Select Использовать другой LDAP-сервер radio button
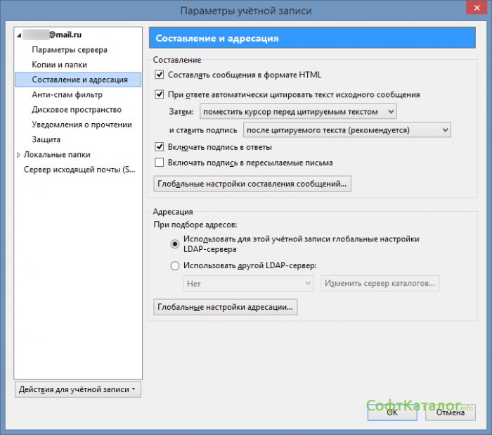The image size is (492, 435). [175, 265]
